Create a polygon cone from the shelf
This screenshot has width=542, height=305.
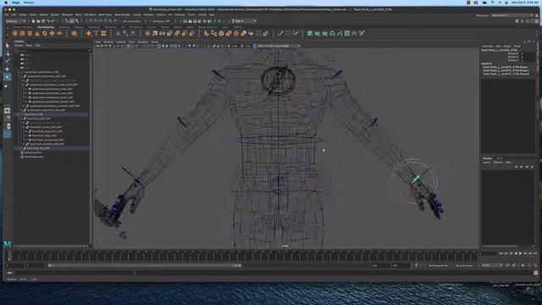[x=37, y=34]
